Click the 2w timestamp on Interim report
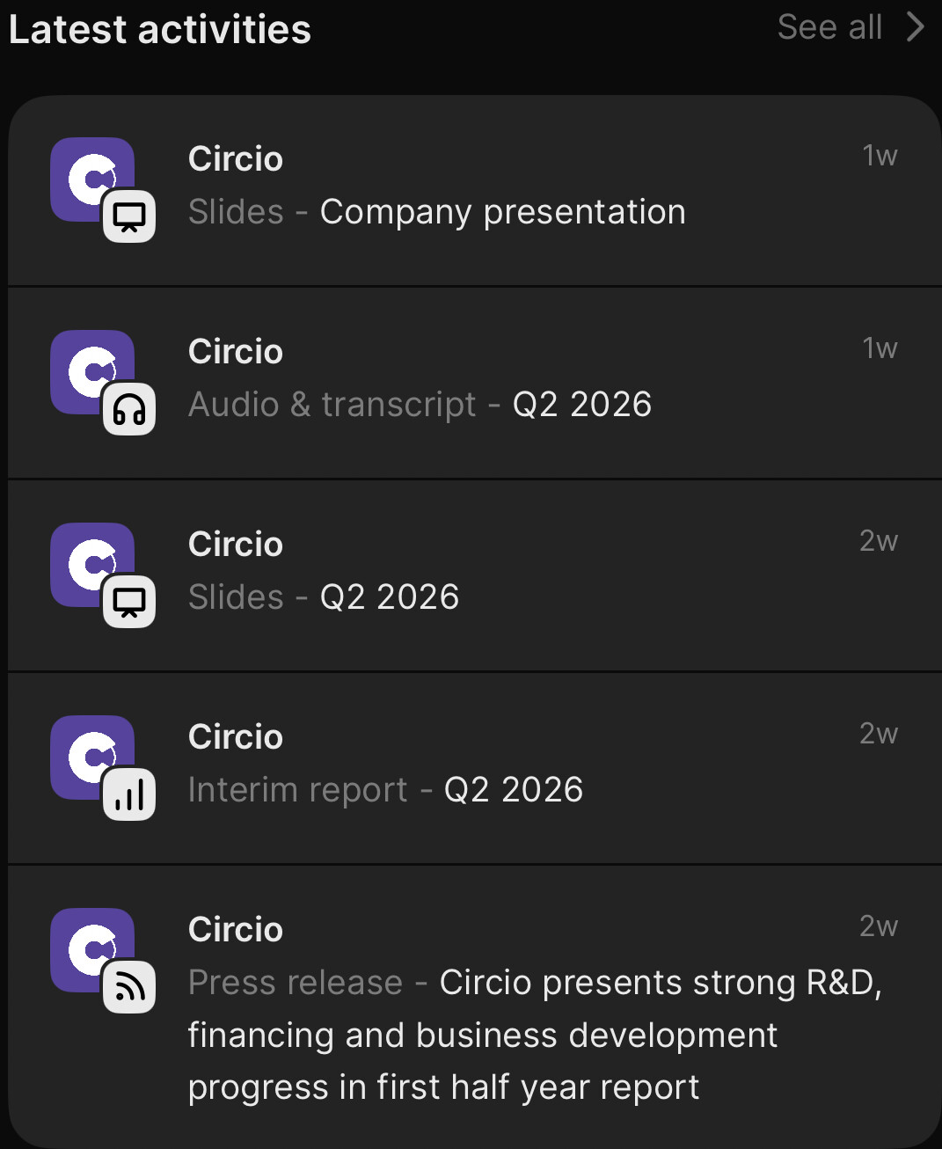 click(x=879, y=734)
